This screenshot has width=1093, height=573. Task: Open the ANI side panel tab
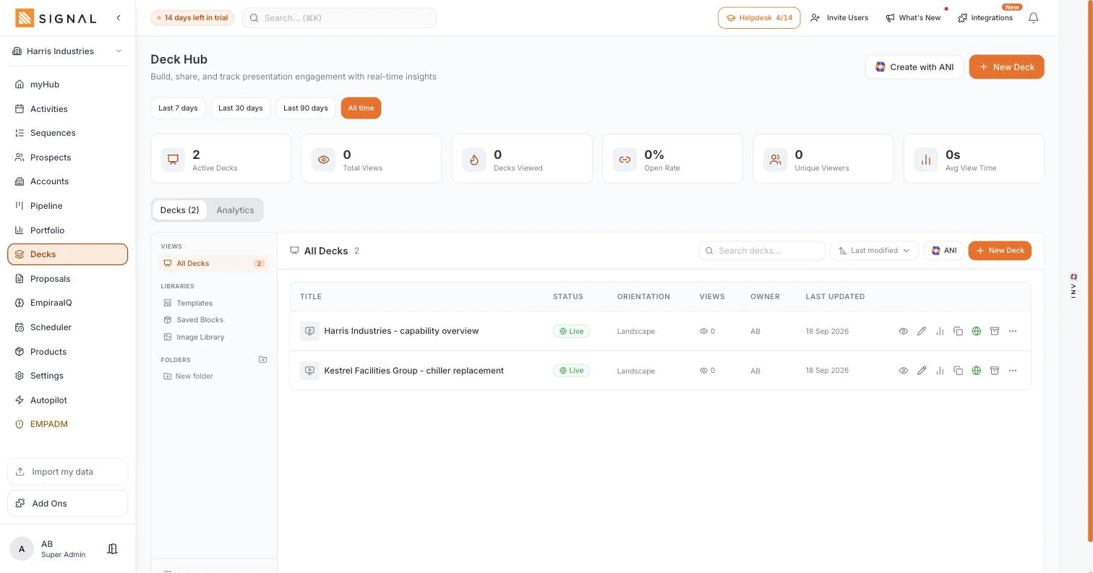click(1073, 286)
